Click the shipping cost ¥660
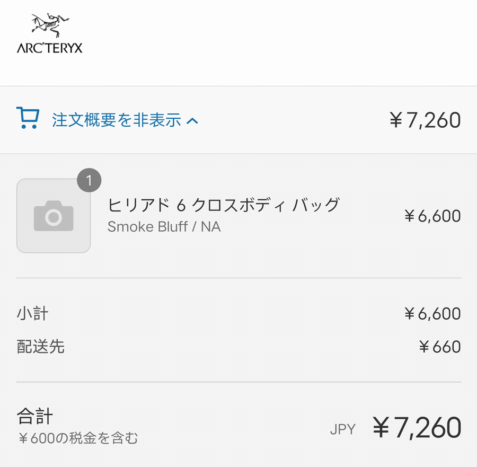 click(439, 347)
